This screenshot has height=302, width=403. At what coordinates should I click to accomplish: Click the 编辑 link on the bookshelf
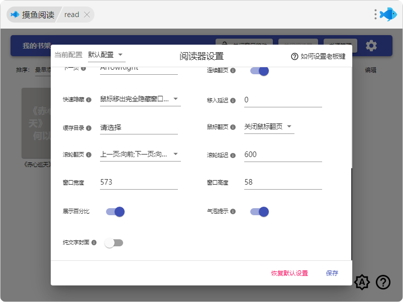[371, 70]
